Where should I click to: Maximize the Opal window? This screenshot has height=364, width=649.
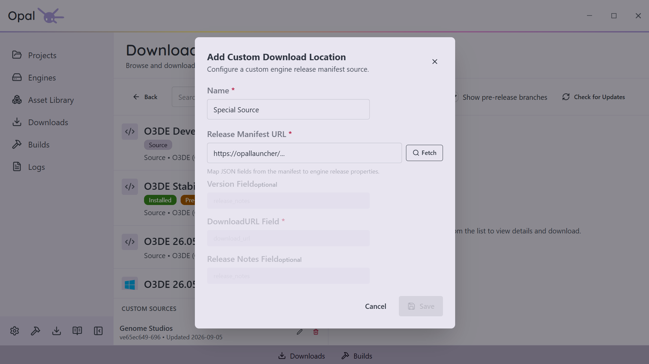point(614,16)
